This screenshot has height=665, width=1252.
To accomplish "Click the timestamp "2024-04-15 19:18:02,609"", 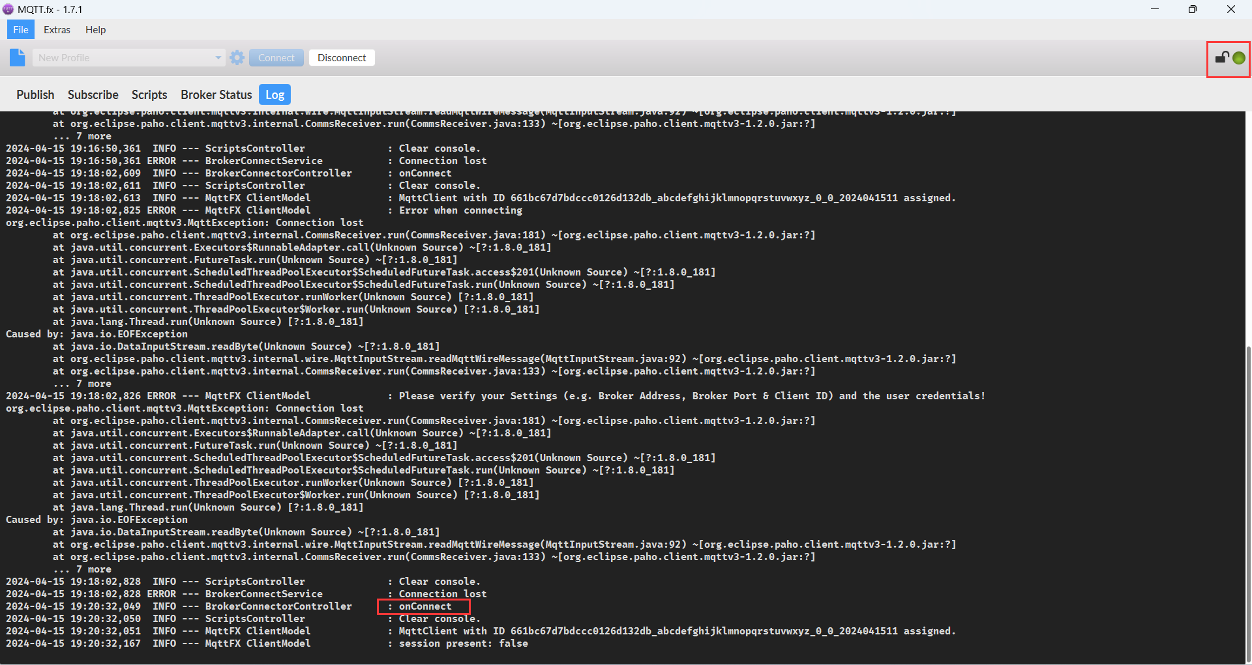I will point(73,173).
